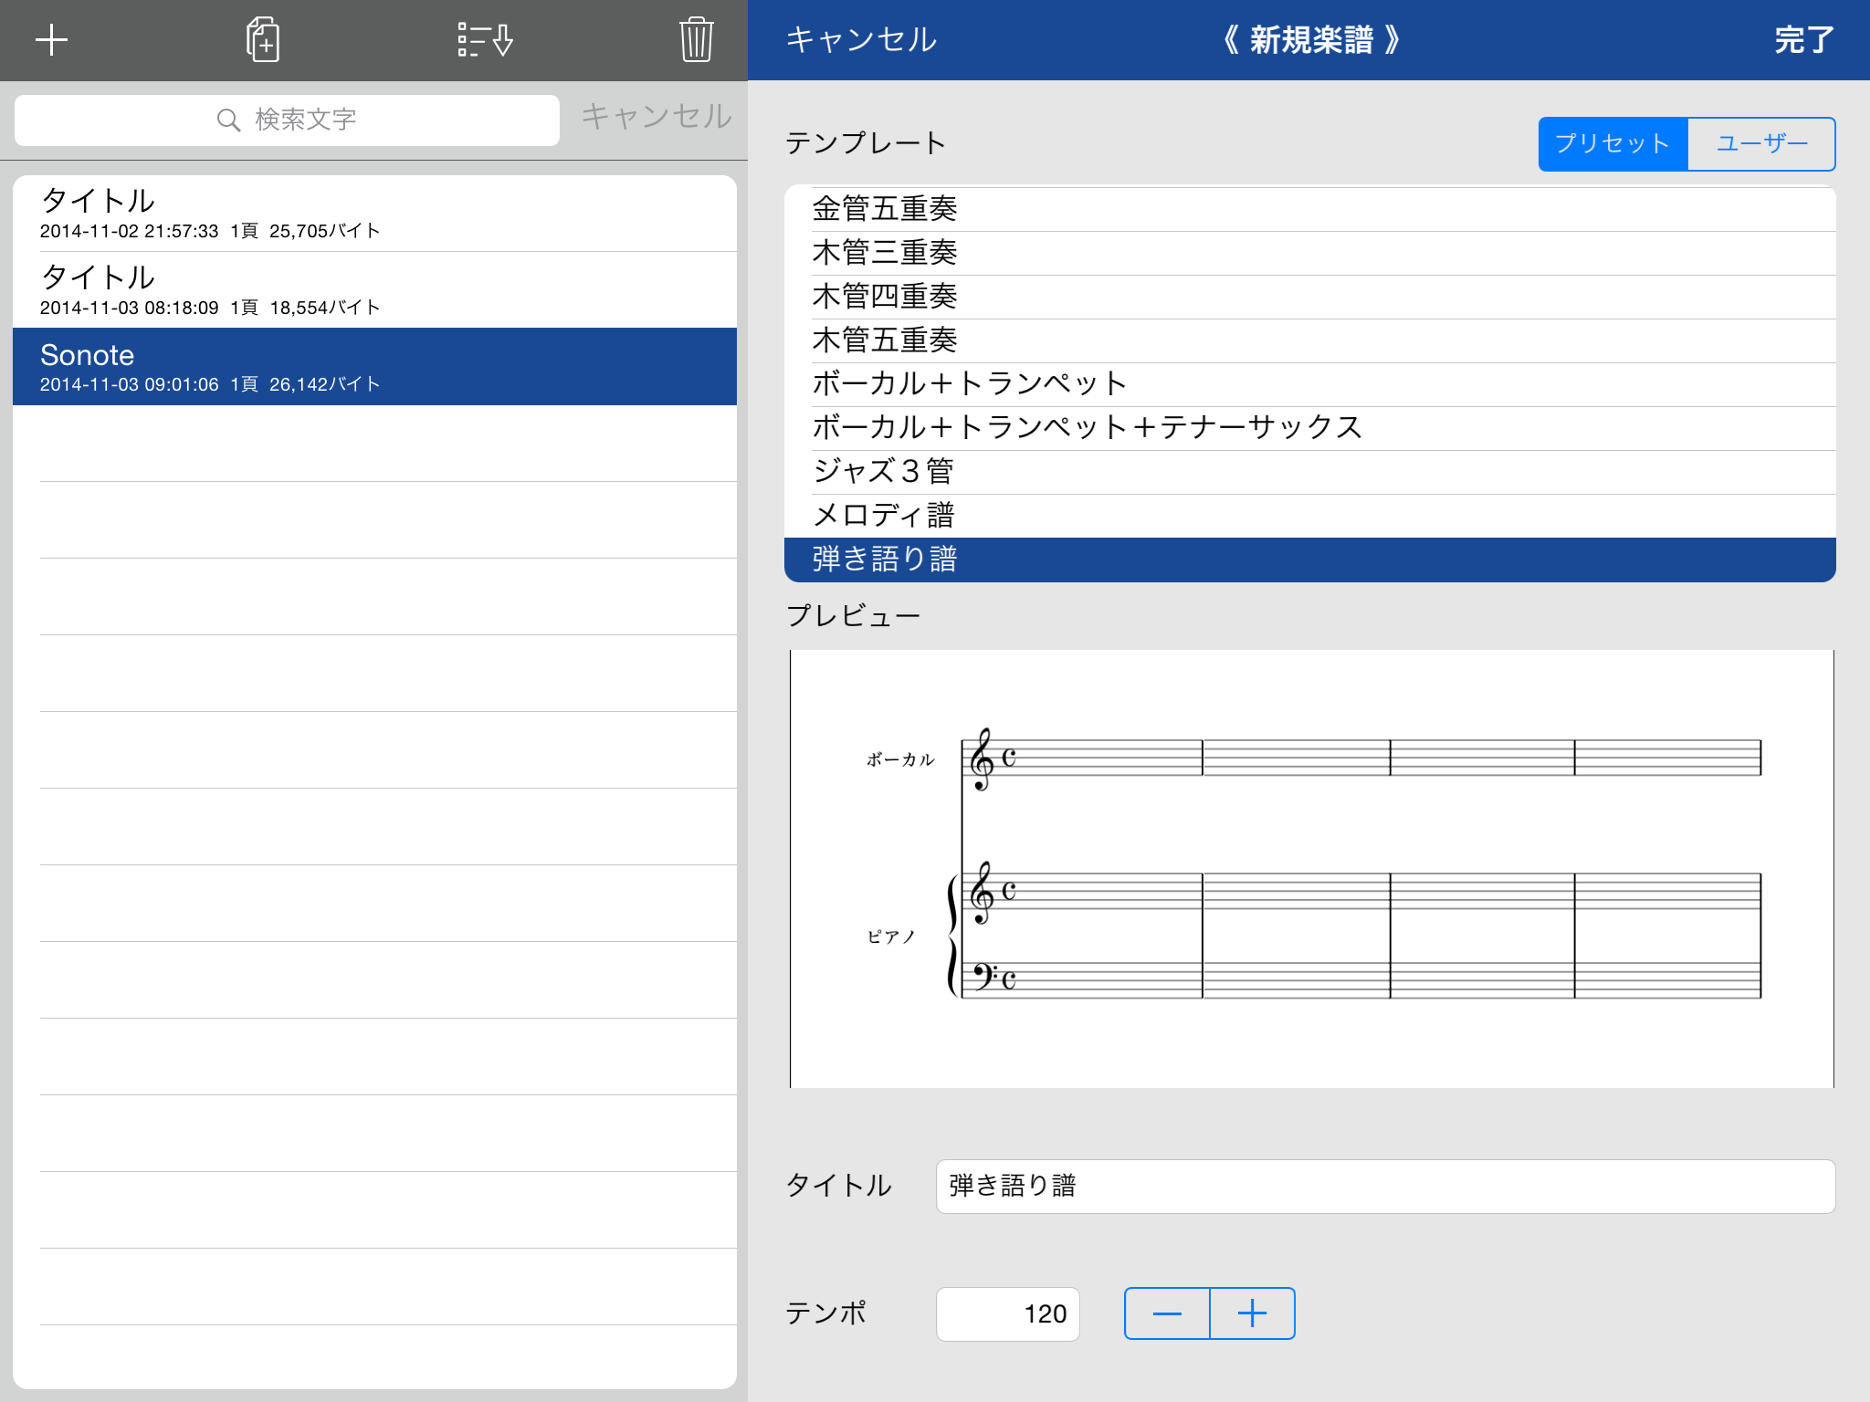Click the search magnifier icon
Screen dimensions: 1870x1402
click(228, 120)
